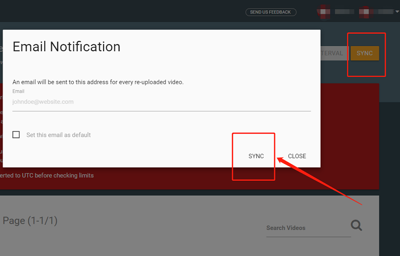
Task: Open the Send Us Feedback button
Action: click(x=271, y=12)
